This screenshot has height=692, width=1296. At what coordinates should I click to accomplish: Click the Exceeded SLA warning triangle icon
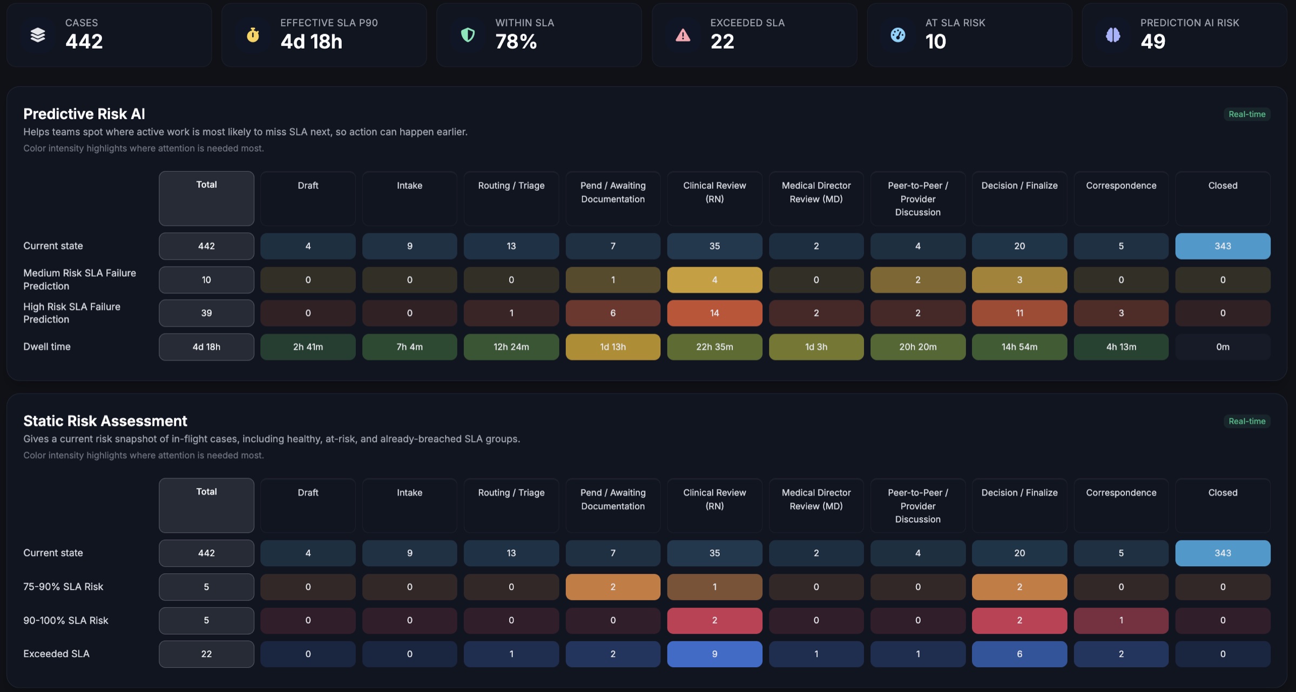point(683,35)
